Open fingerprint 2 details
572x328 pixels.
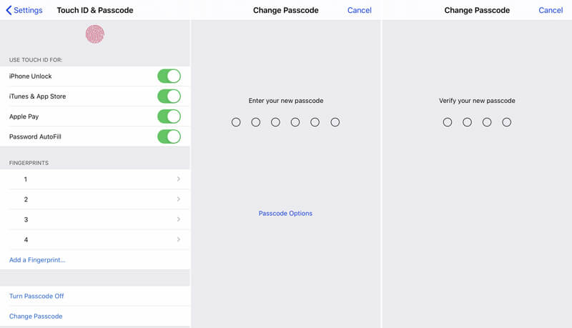click(x=95, y=199)
